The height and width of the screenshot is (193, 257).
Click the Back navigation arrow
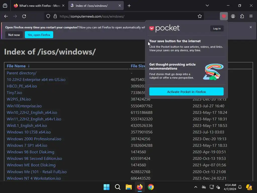6,16
